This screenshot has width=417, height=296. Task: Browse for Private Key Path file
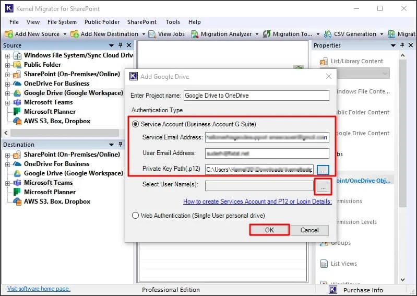pyautogui.click(x=323, y=170)
